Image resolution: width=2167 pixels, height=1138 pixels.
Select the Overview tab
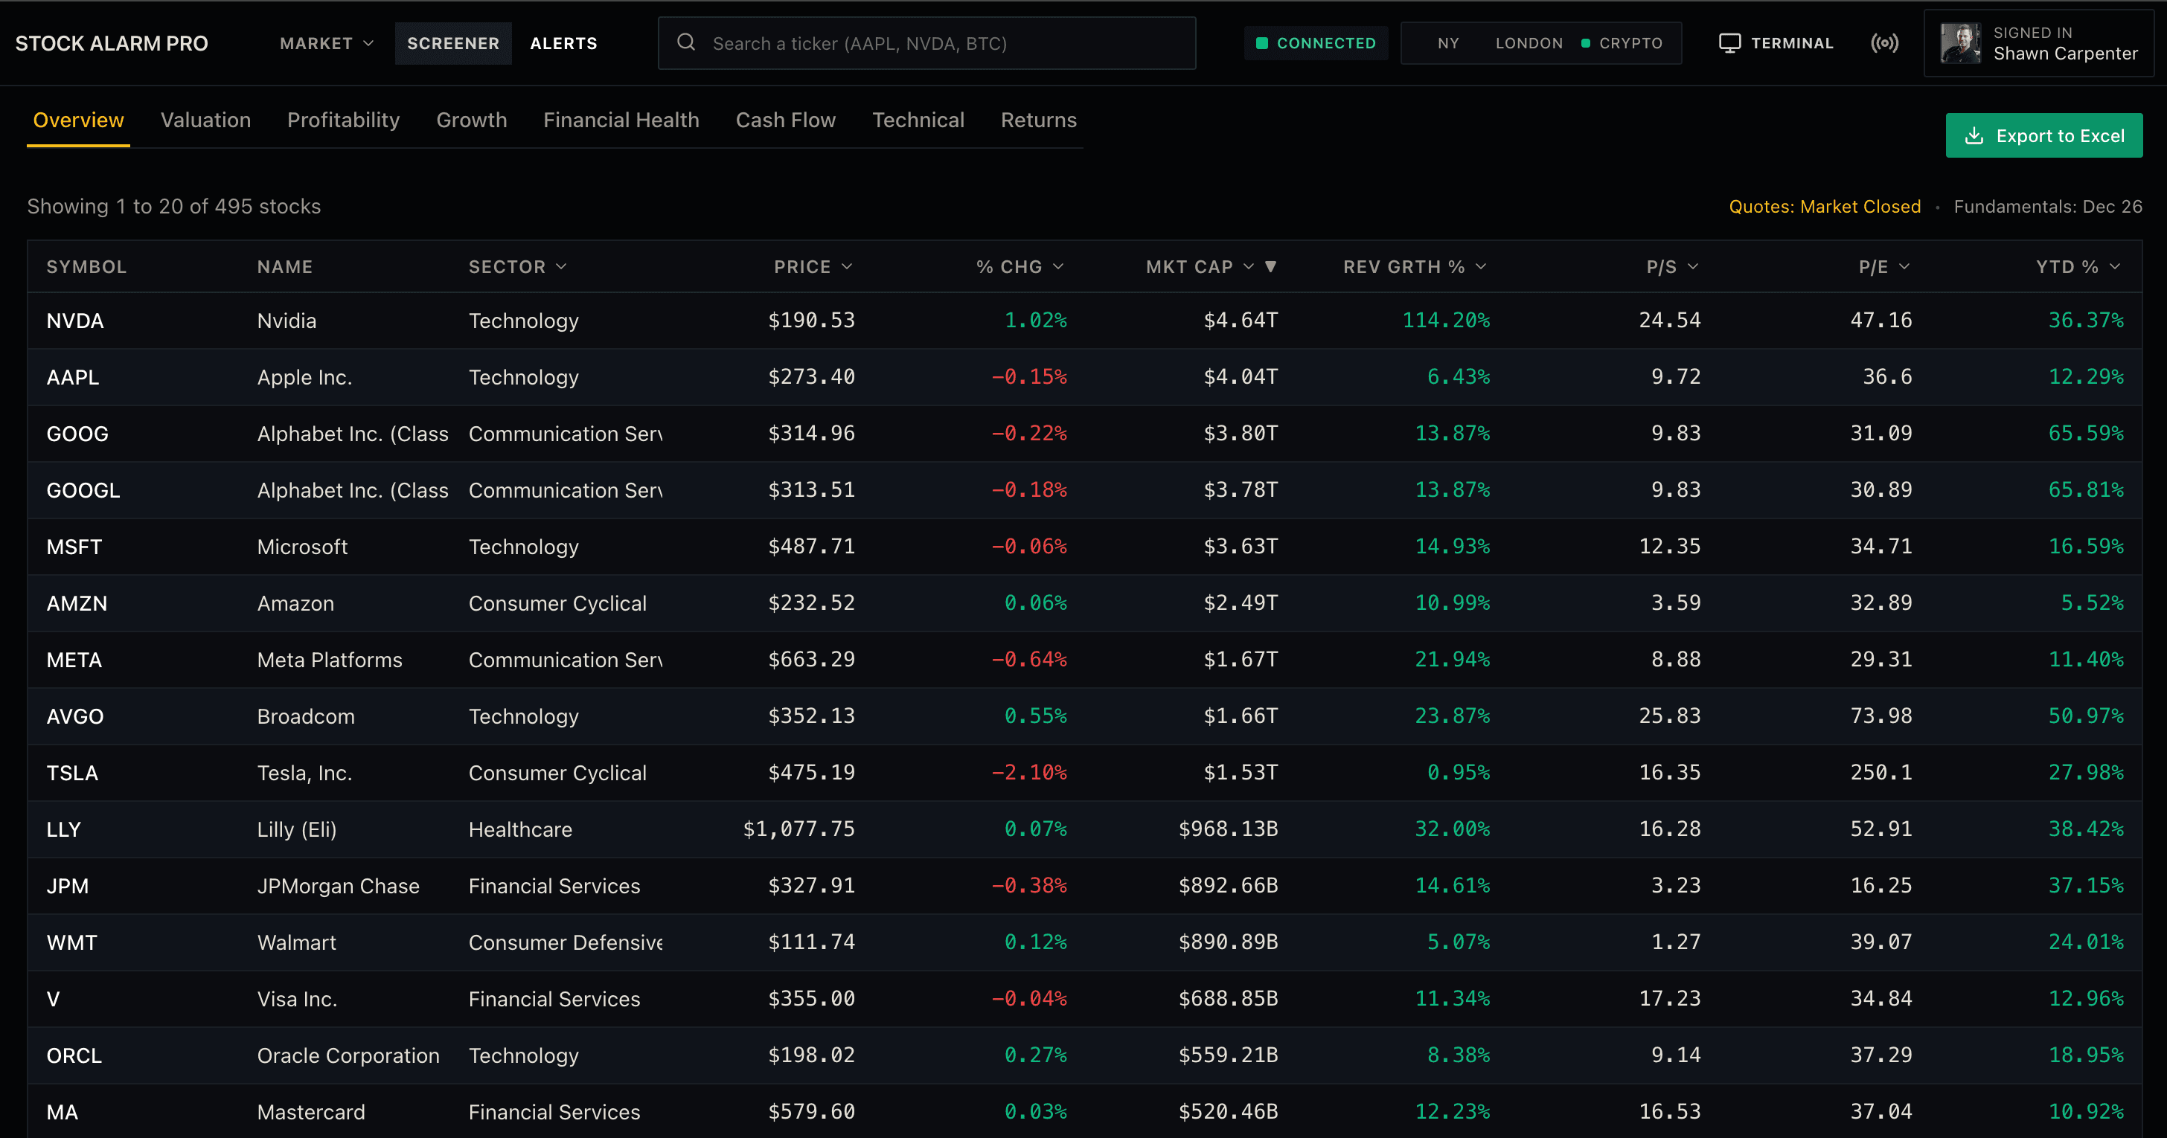[x=78, y=120]
